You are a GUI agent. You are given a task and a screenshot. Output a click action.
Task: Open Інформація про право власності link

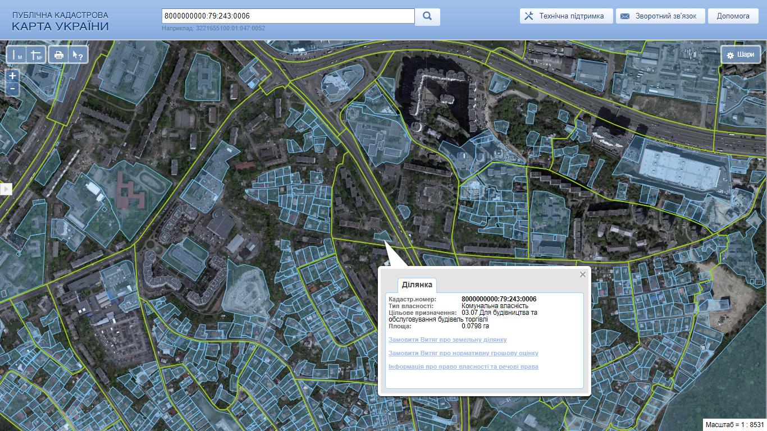(x=463, y=366)
